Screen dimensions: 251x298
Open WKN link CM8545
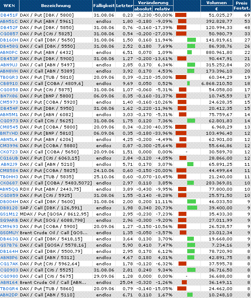(9, 127)
